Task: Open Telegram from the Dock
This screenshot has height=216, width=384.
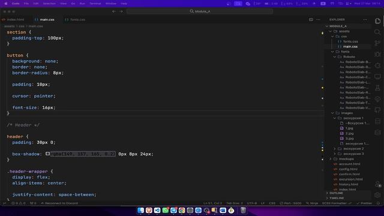Action: pyautogui.click(x=173, y=211)
